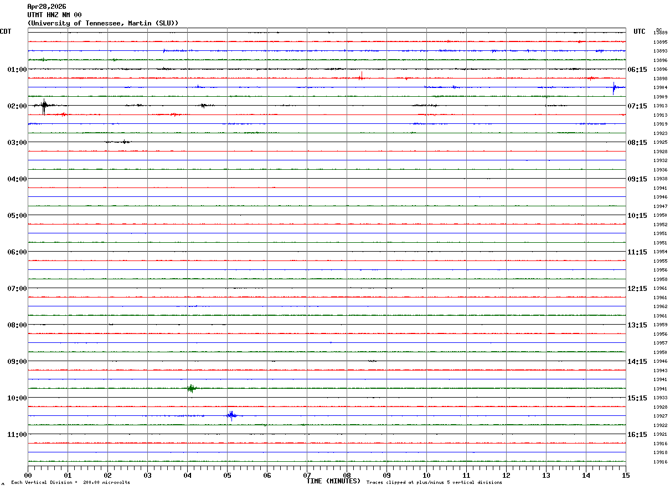This screenshot has width=670, height=490.
Task: Click the '09:15' UTC time label
Action: pyautogui.click(x=637, y=179)
